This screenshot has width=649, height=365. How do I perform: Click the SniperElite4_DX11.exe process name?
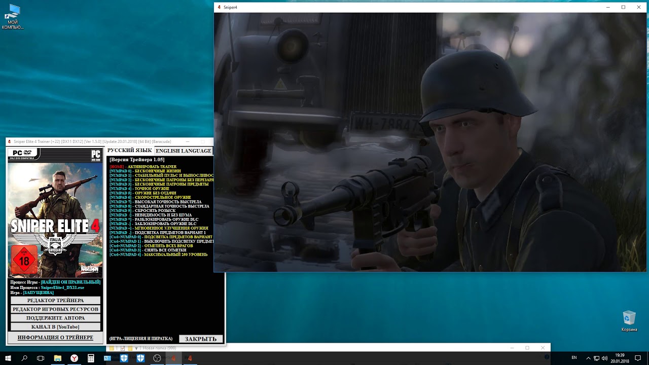pyautogui.click(x=62, y=287)
